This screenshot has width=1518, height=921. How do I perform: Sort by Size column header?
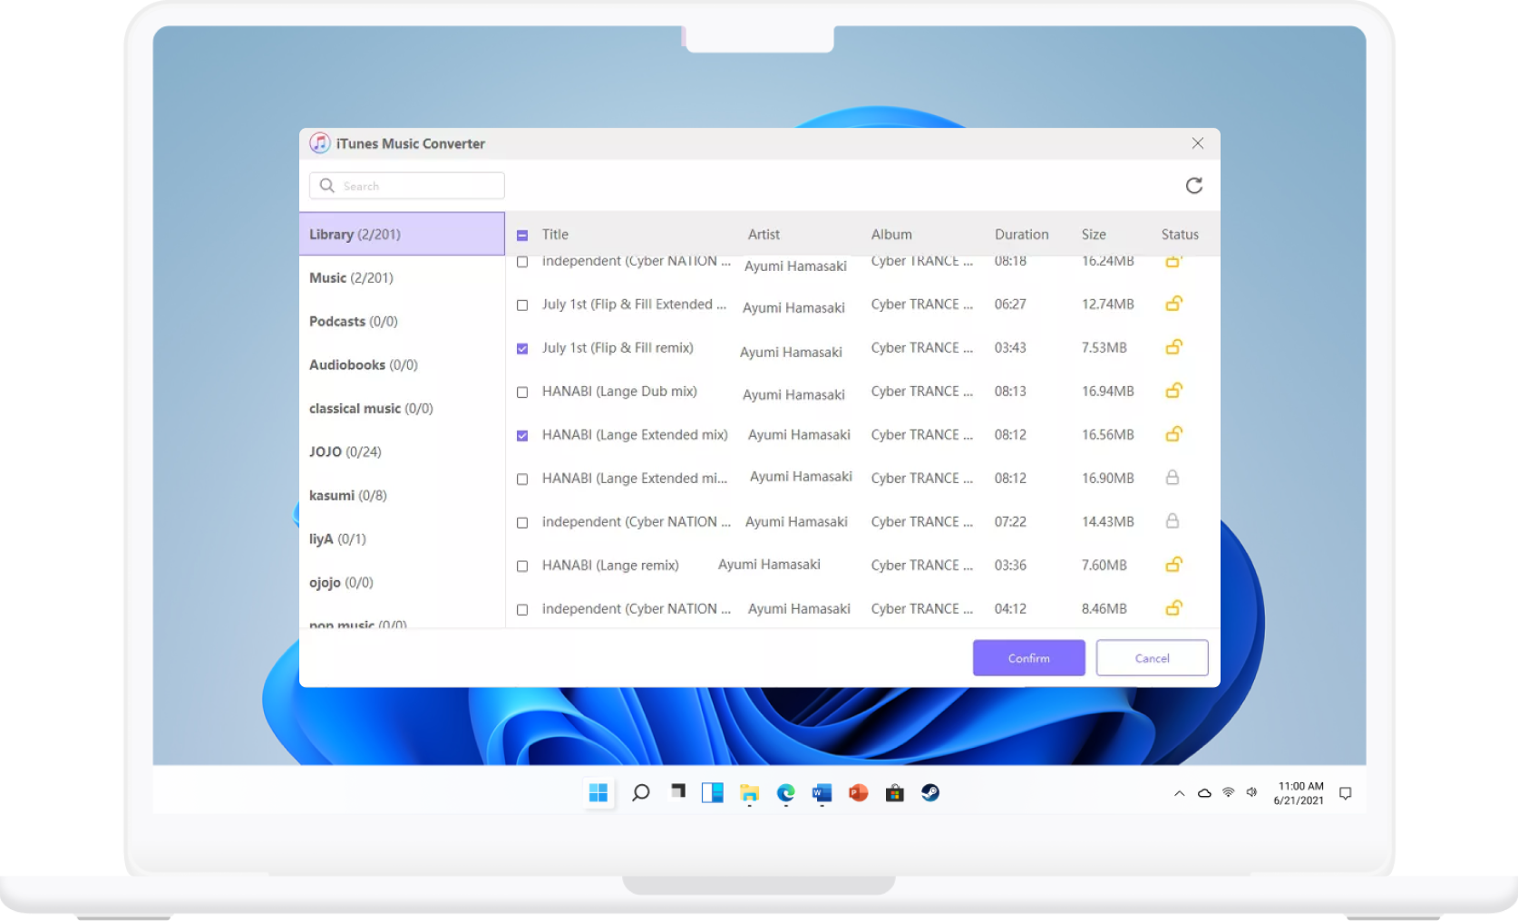click(x=1094, y=234)
